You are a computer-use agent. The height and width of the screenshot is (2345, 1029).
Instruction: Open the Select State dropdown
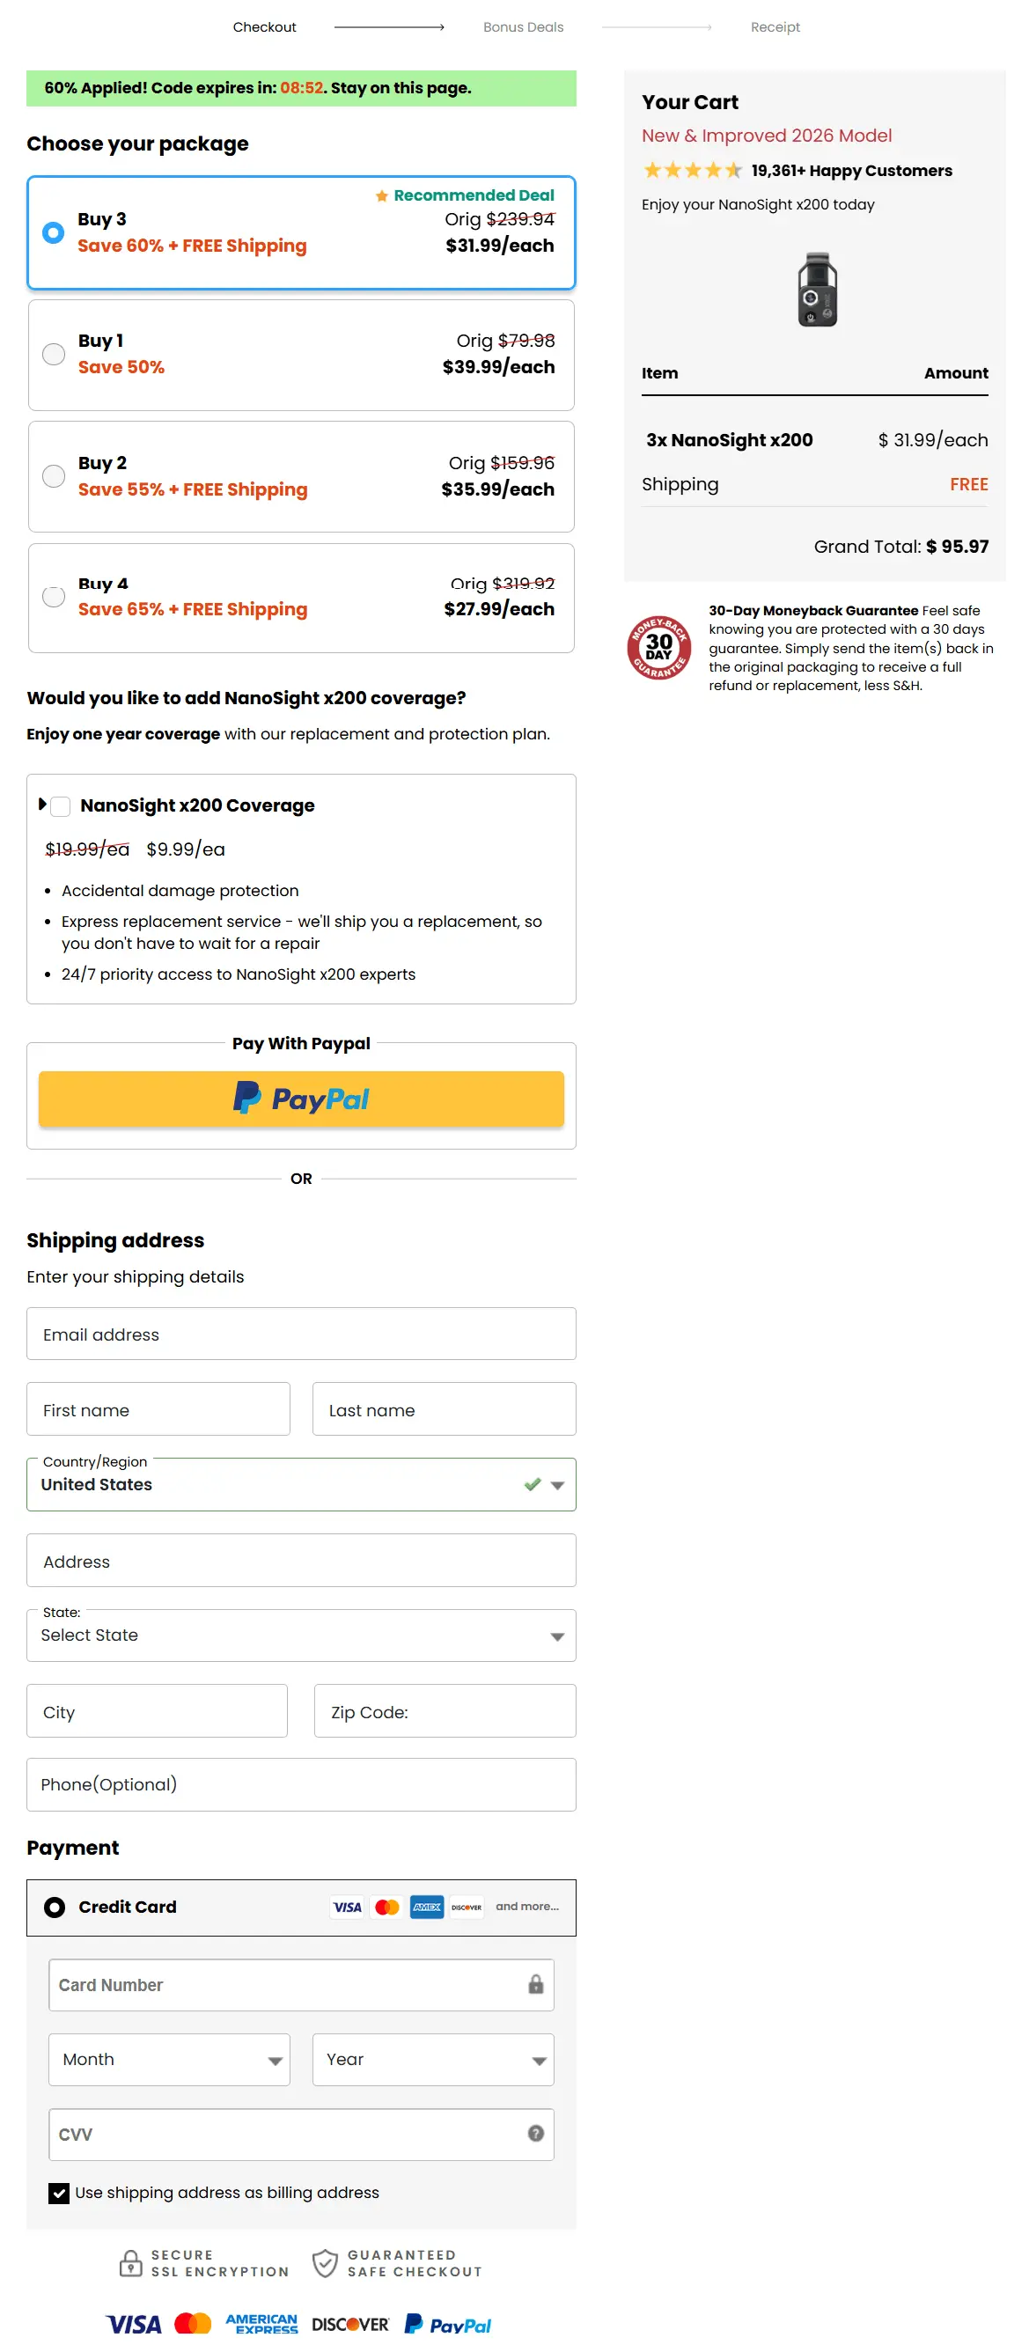[557, 1635]
